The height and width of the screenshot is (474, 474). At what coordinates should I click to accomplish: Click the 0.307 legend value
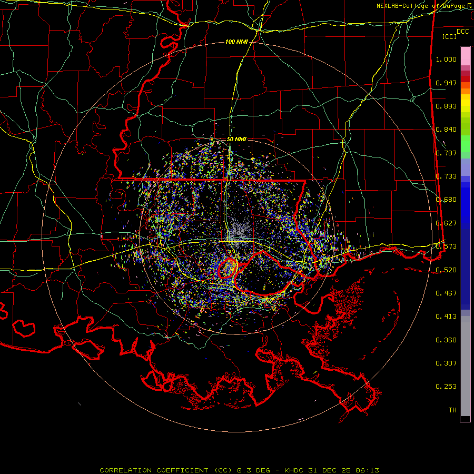coord(446,363)
